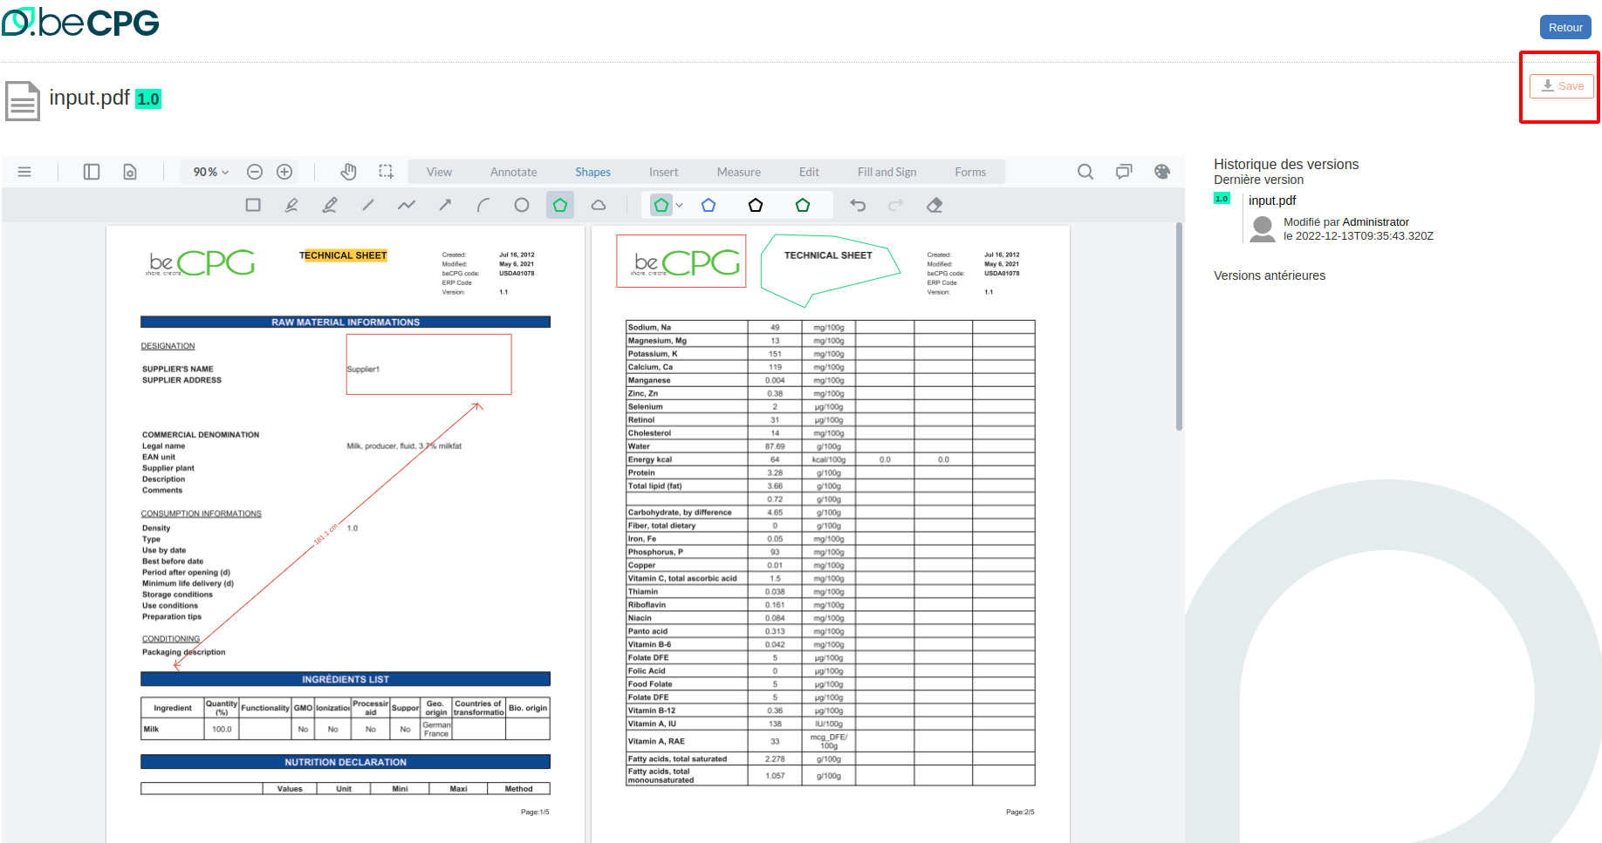This screenshot has width=1602, height=843.
Task: Pick the black polygon style preset
Action: (x=756, y=205)
